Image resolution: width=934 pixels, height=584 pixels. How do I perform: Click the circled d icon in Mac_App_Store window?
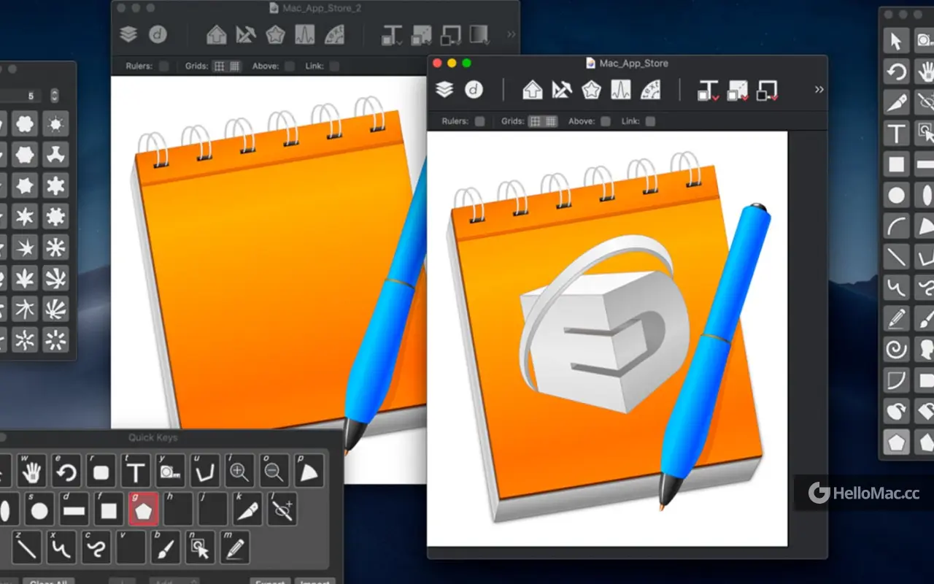point(474,90)
